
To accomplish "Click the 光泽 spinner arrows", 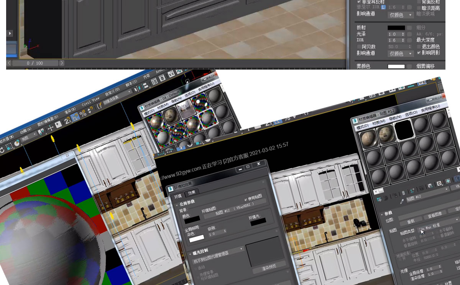I will coord(403,34).
